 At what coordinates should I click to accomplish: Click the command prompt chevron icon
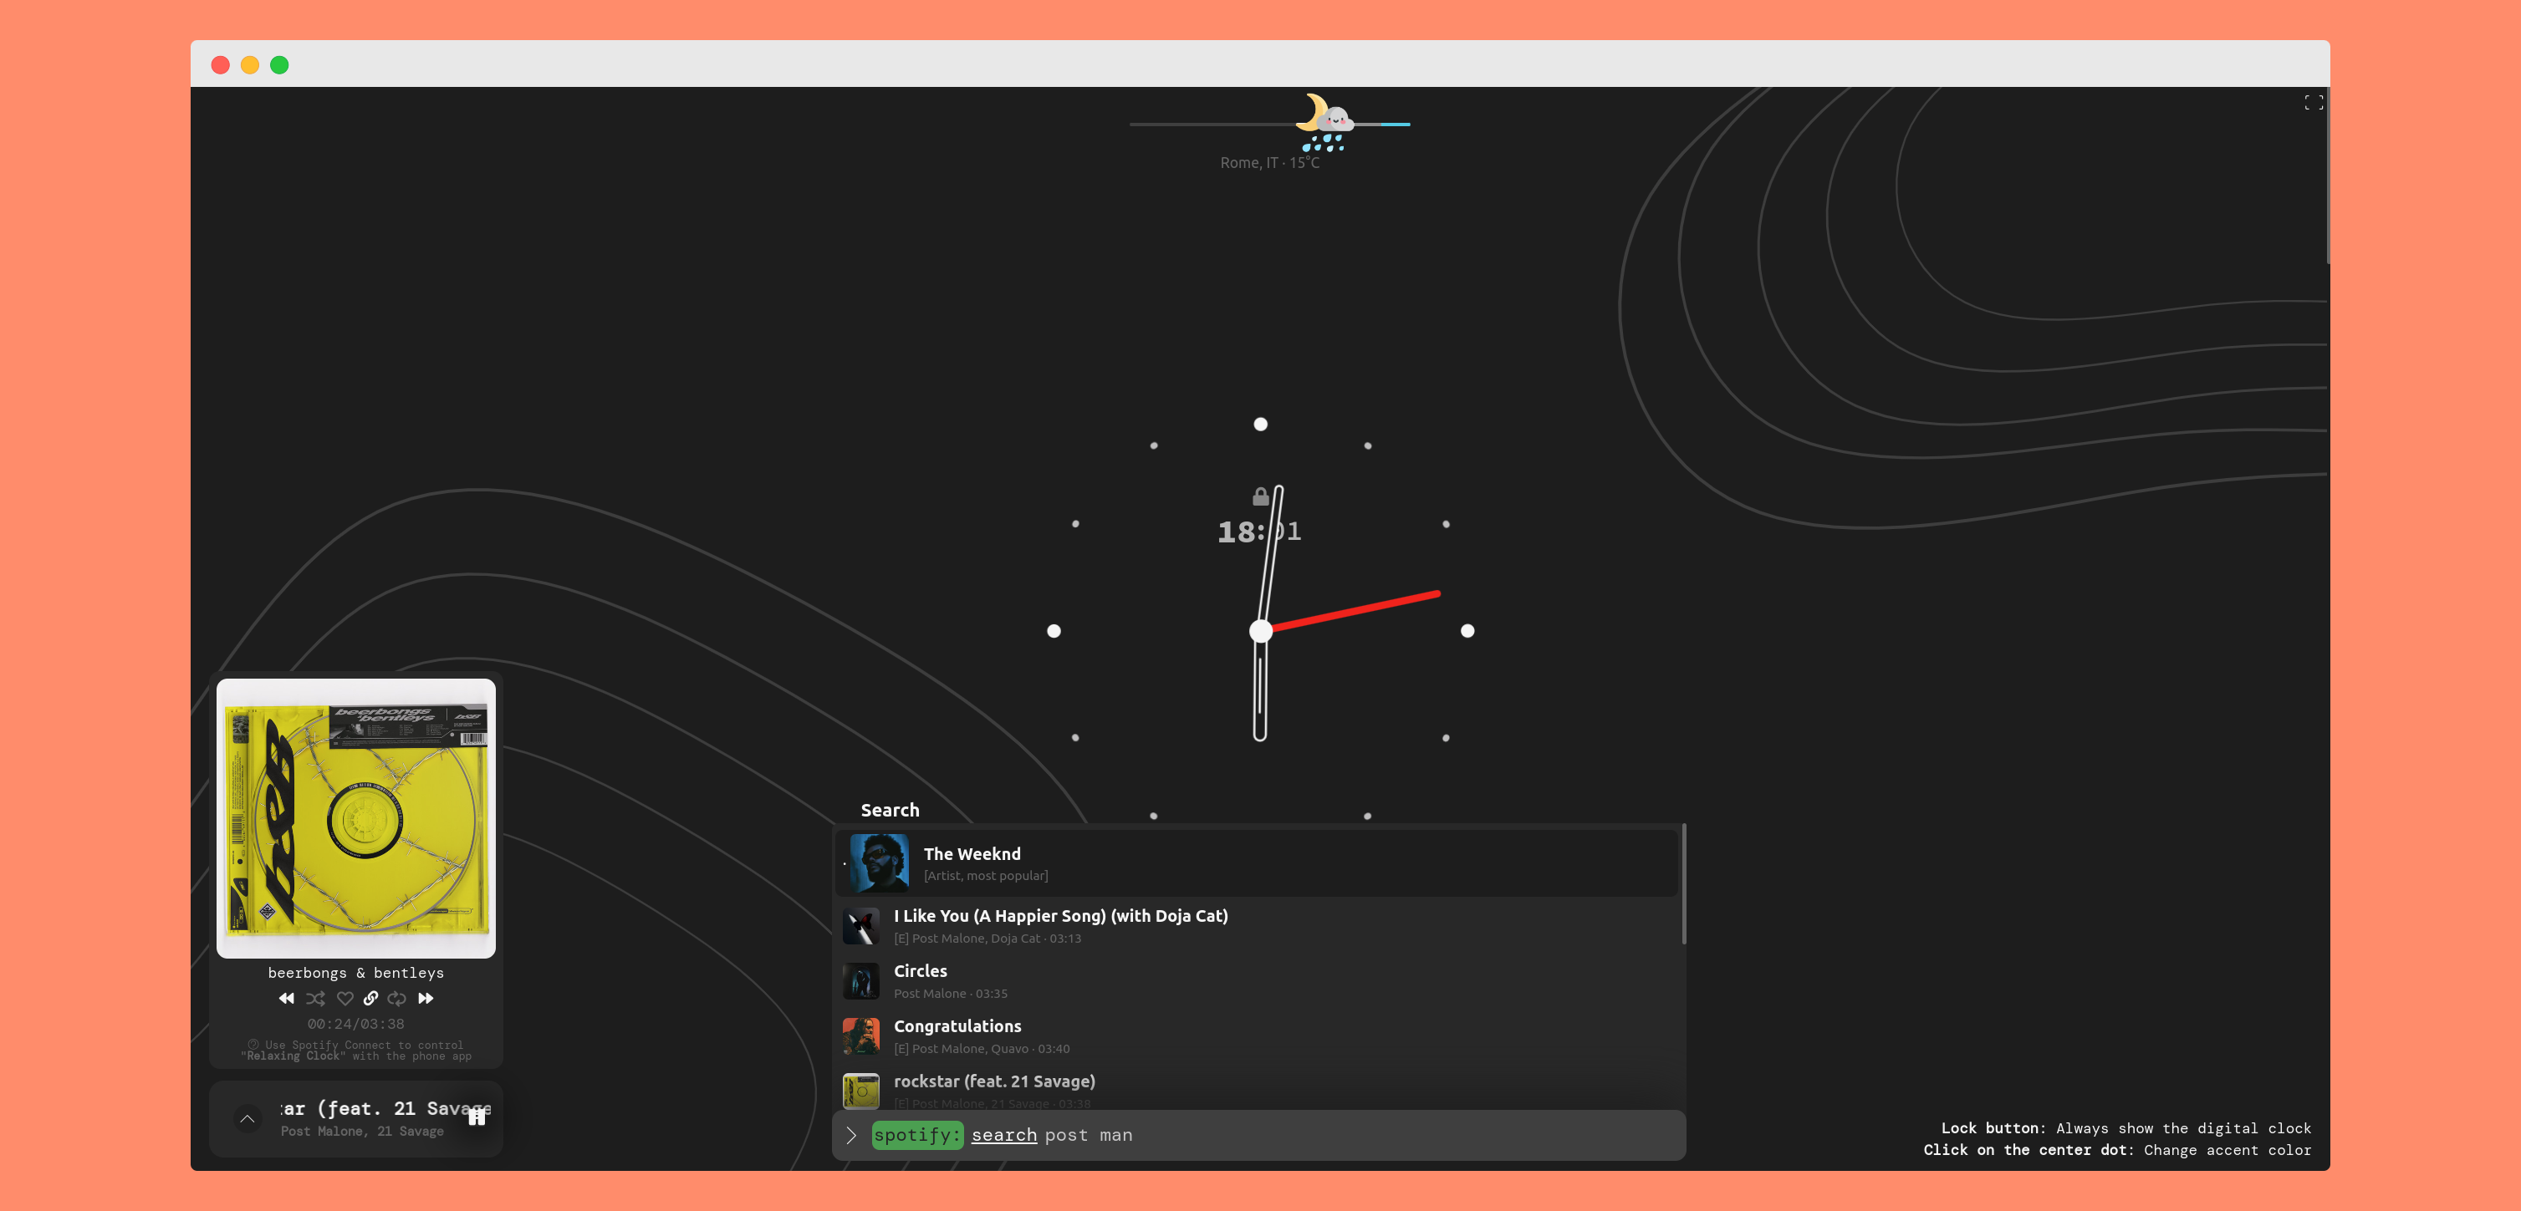[850, 1135]
